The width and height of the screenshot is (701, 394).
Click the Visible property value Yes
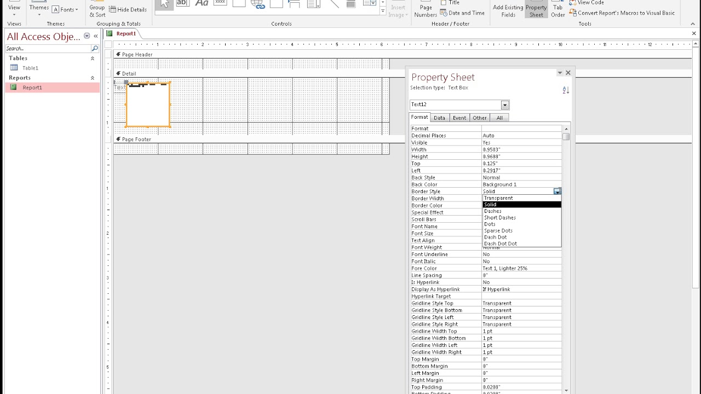pos(521,142)
